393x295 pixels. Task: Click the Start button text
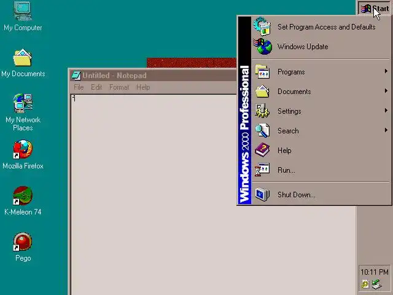pyautogui.click(x=381, y=9)
